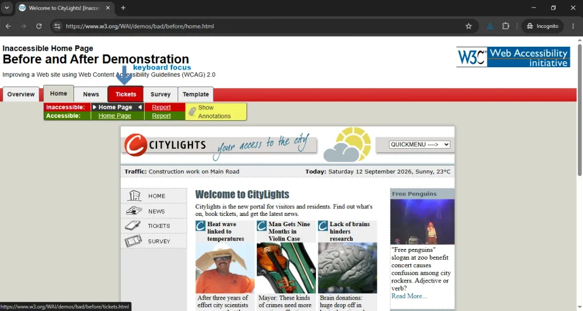The image size is (583, 311).
Task: Click the blue triangle icon in toolbar
Action: pyautogui.click(x=490, y=26)
